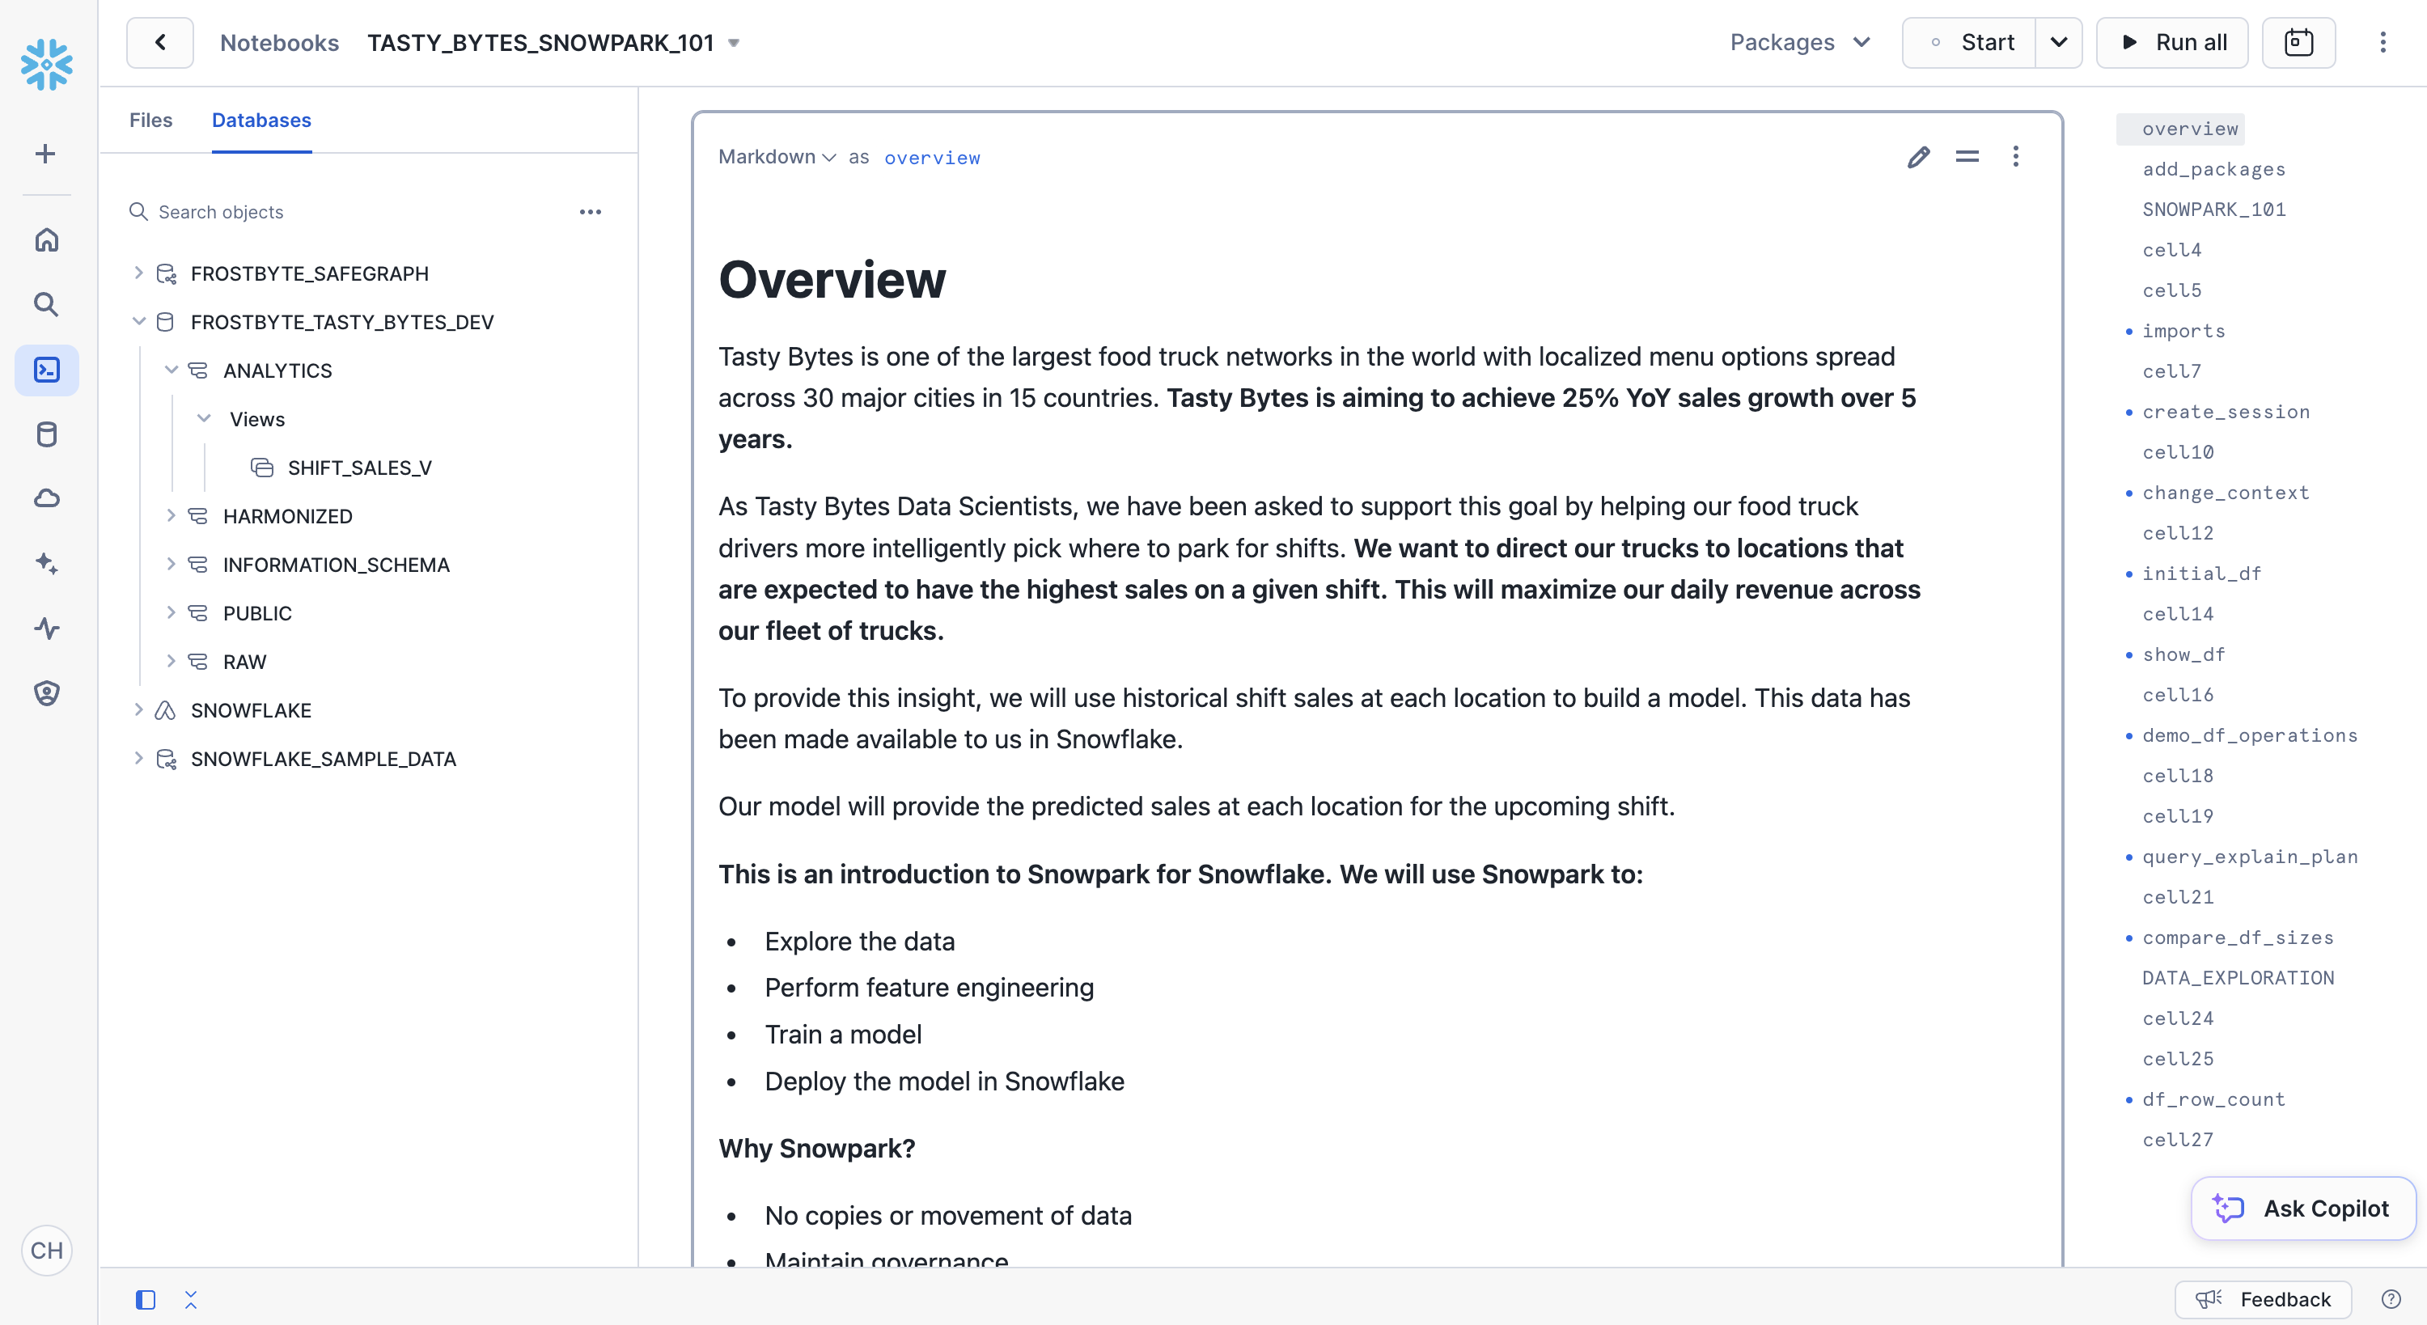Toggle the left sidebar panel visibility
This screenshot has width=2427, height=1325.
point(145,1300)
